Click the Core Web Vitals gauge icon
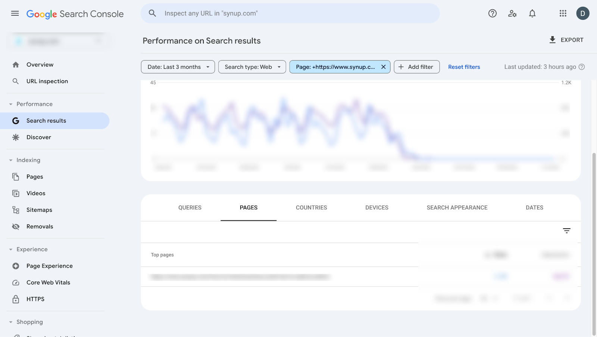The width and height of the screenshot is (597, 337). 16,282
